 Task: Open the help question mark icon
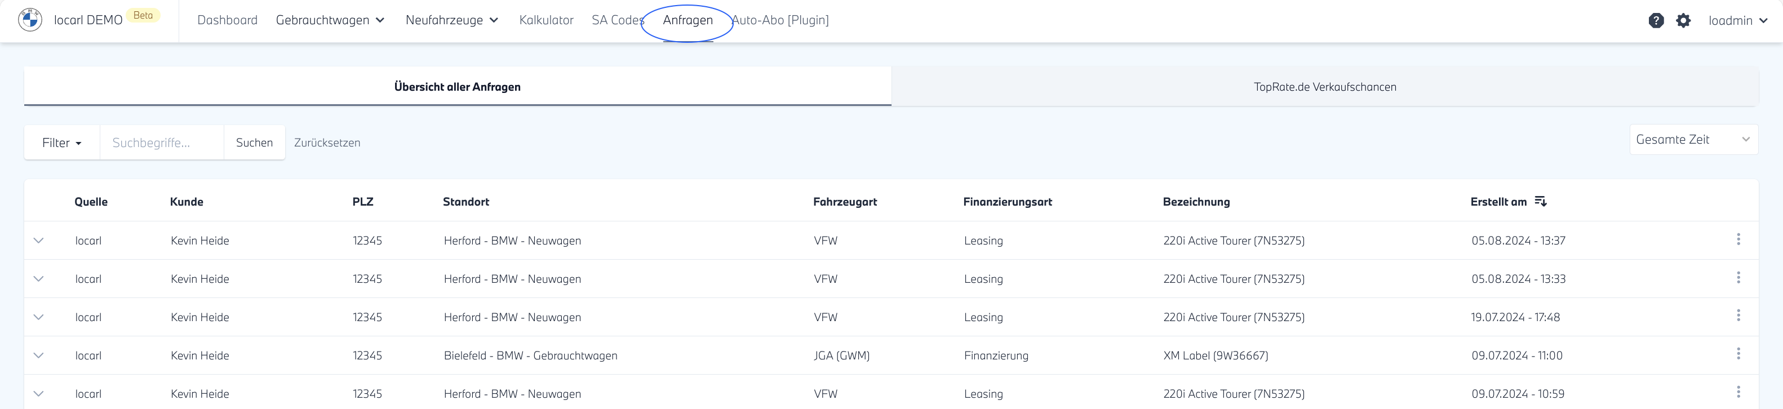1656,21
